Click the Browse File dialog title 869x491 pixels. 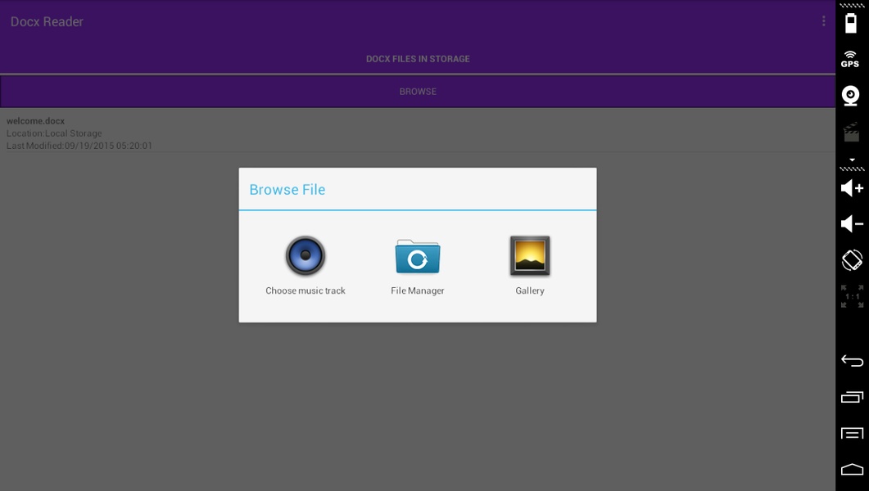tap(287, 189)
